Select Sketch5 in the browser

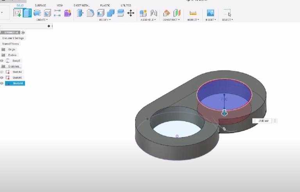tap(17, 77)
